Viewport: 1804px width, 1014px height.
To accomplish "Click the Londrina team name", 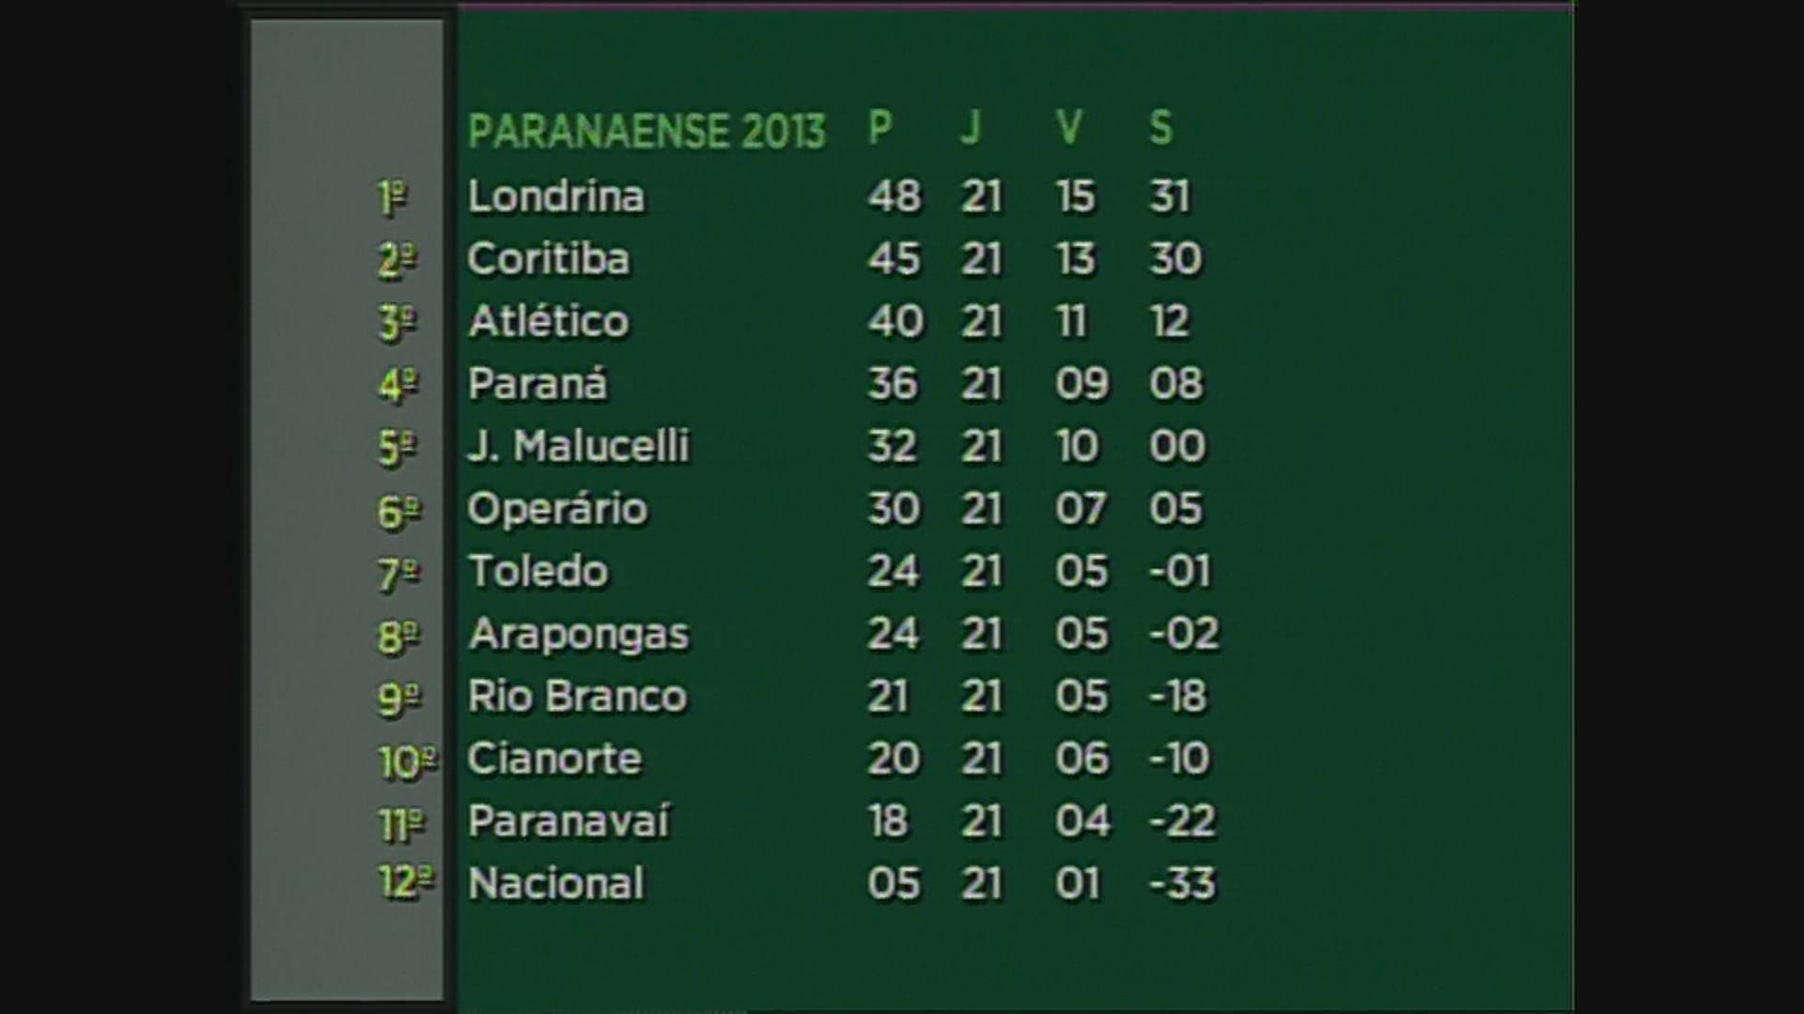I will click(556, 196).
